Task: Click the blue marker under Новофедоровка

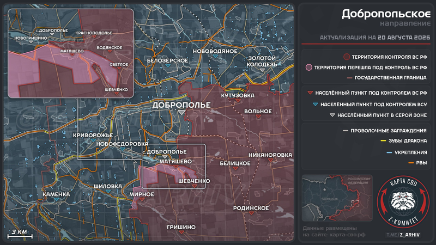Action: tap(122, 149)
